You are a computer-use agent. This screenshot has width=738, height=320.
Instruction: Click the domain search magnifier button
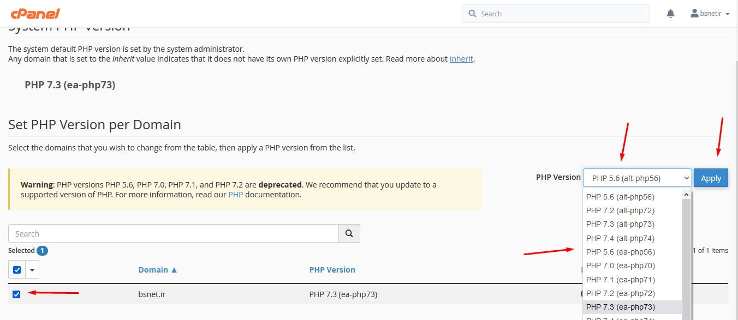[x=349, y=233]
